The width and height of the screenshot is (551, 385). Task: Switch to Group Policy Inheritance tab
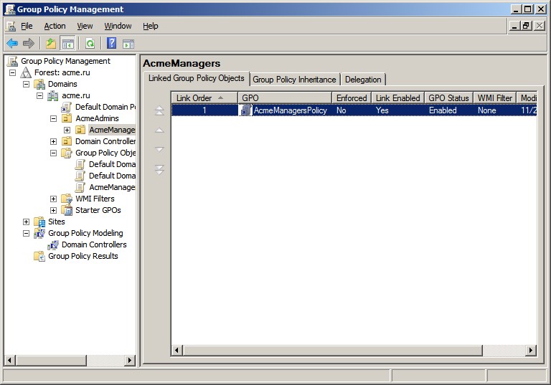(x=294, y=80)
